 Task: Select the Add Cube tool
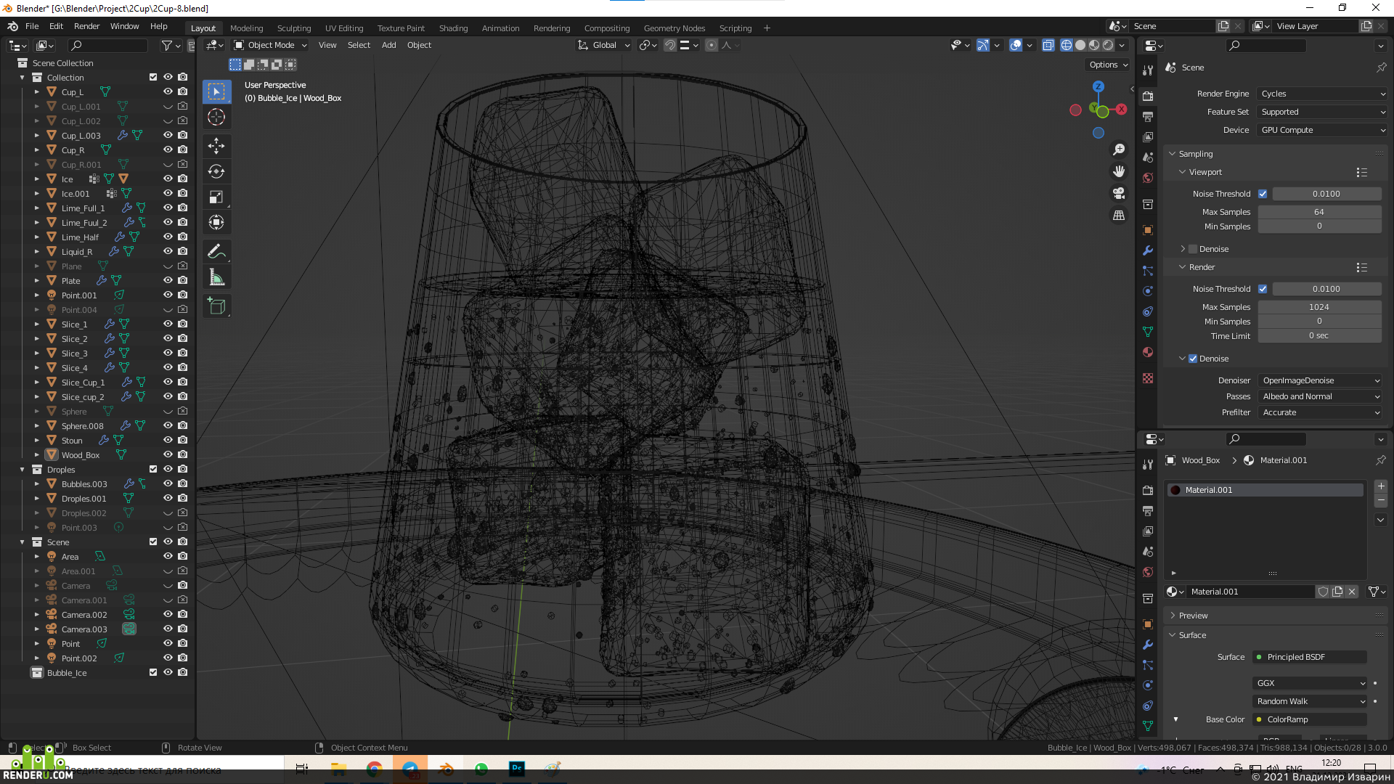pyautogui.click(x=216, y=306)
